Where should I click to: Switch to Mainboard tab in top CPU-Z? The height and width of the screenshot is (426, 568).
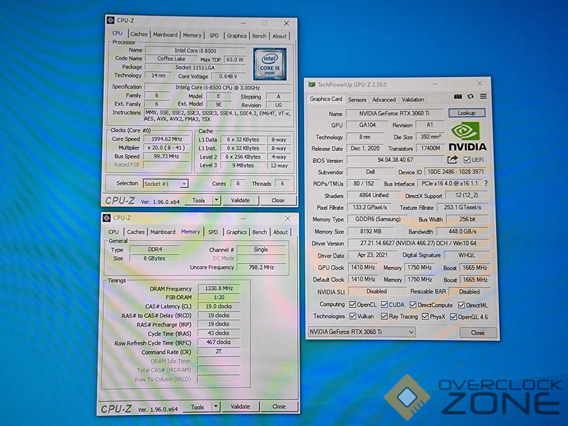click(165, 35)
